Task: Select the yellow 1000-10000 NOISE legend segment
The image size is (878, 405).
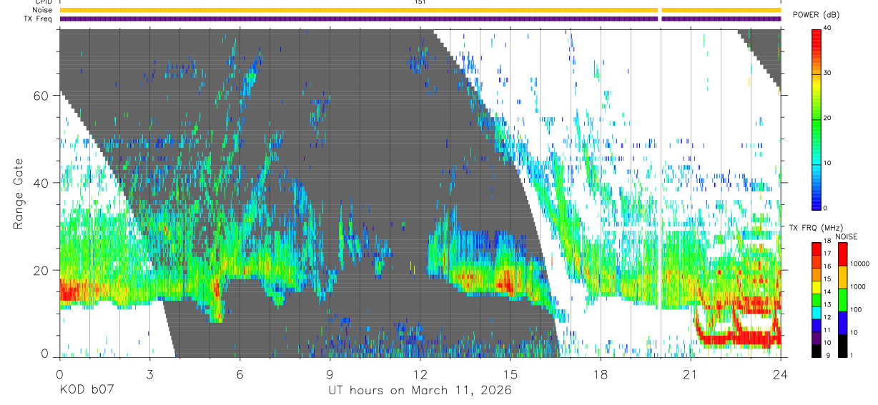Action: (842, 277)
